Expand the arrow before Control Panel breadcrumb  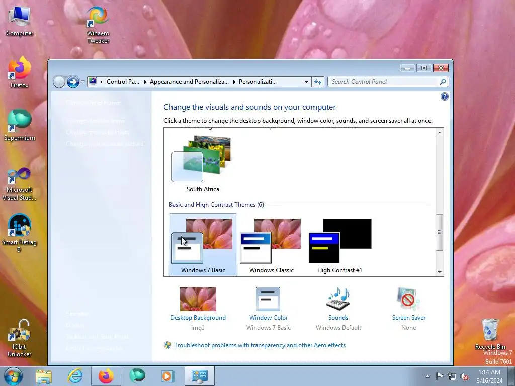coord(102,82)
